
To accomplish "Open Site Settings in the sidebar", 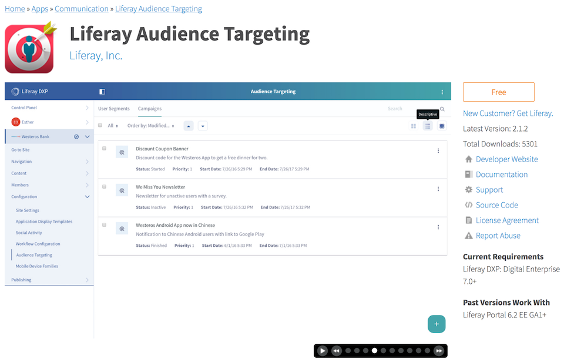I will coord(28,210).
